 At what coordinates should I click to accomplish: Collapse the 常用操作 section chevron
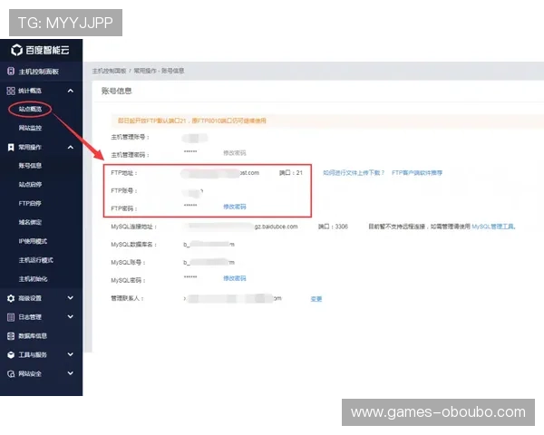[71, 148]
